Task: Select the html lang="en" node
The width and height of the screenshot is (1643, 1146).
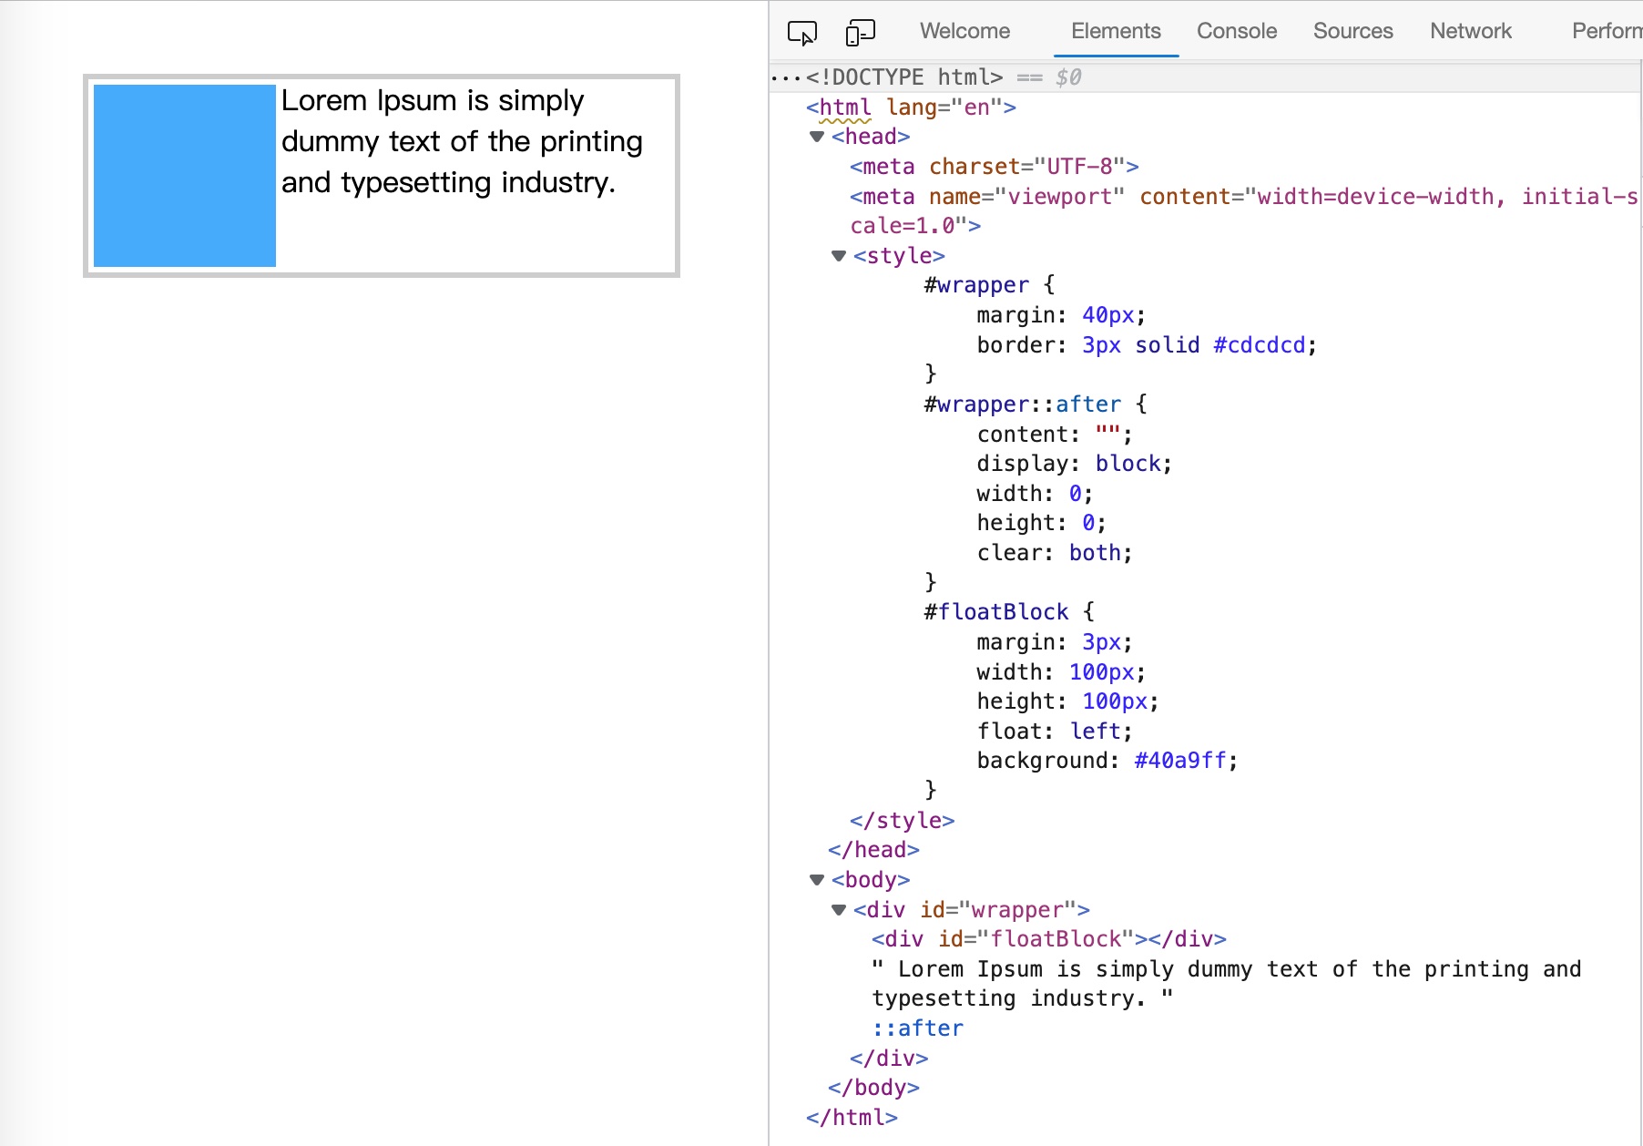Action: click(911, 107)
